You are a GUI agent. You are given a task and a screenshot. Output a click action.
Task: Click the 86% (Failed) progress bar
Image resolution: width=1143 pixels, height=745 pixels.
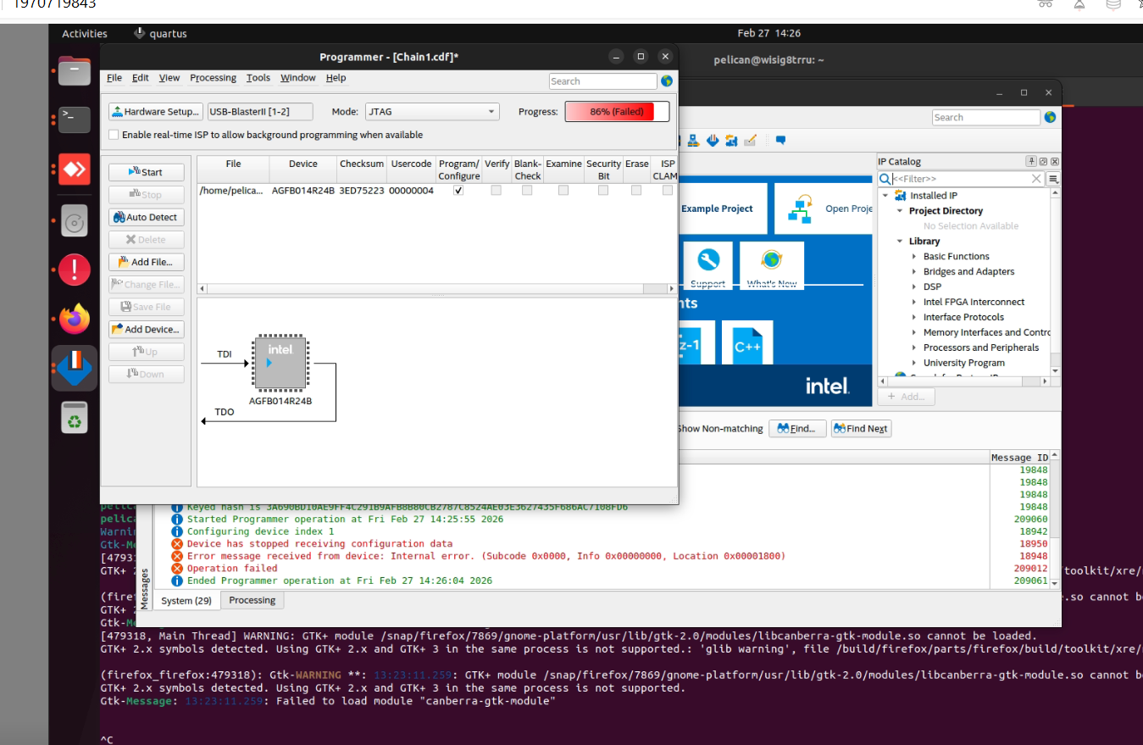pyautogui.click(x=617, y=112)
